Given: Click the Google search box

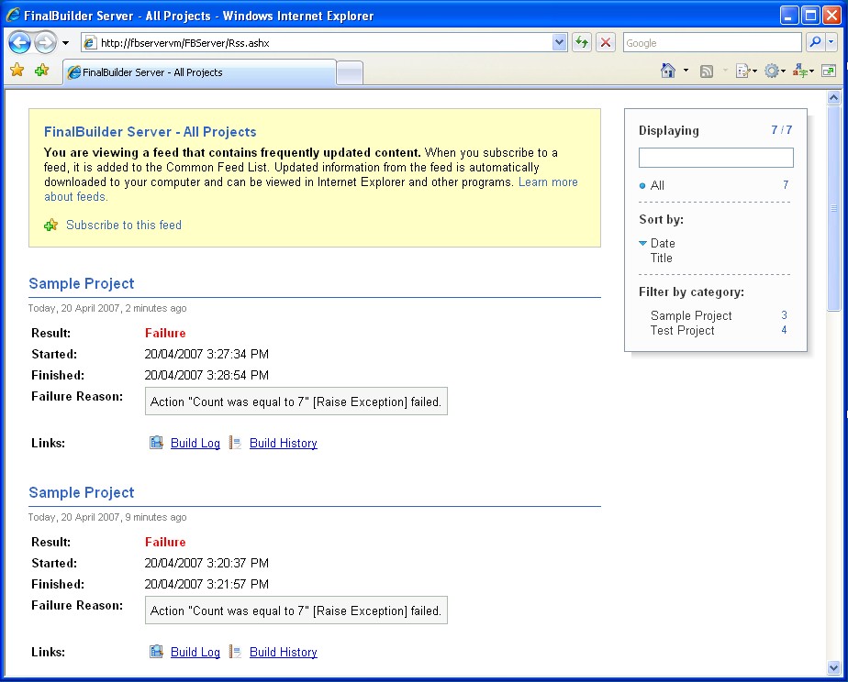Looking at the screenshot, I should (712, 43).
